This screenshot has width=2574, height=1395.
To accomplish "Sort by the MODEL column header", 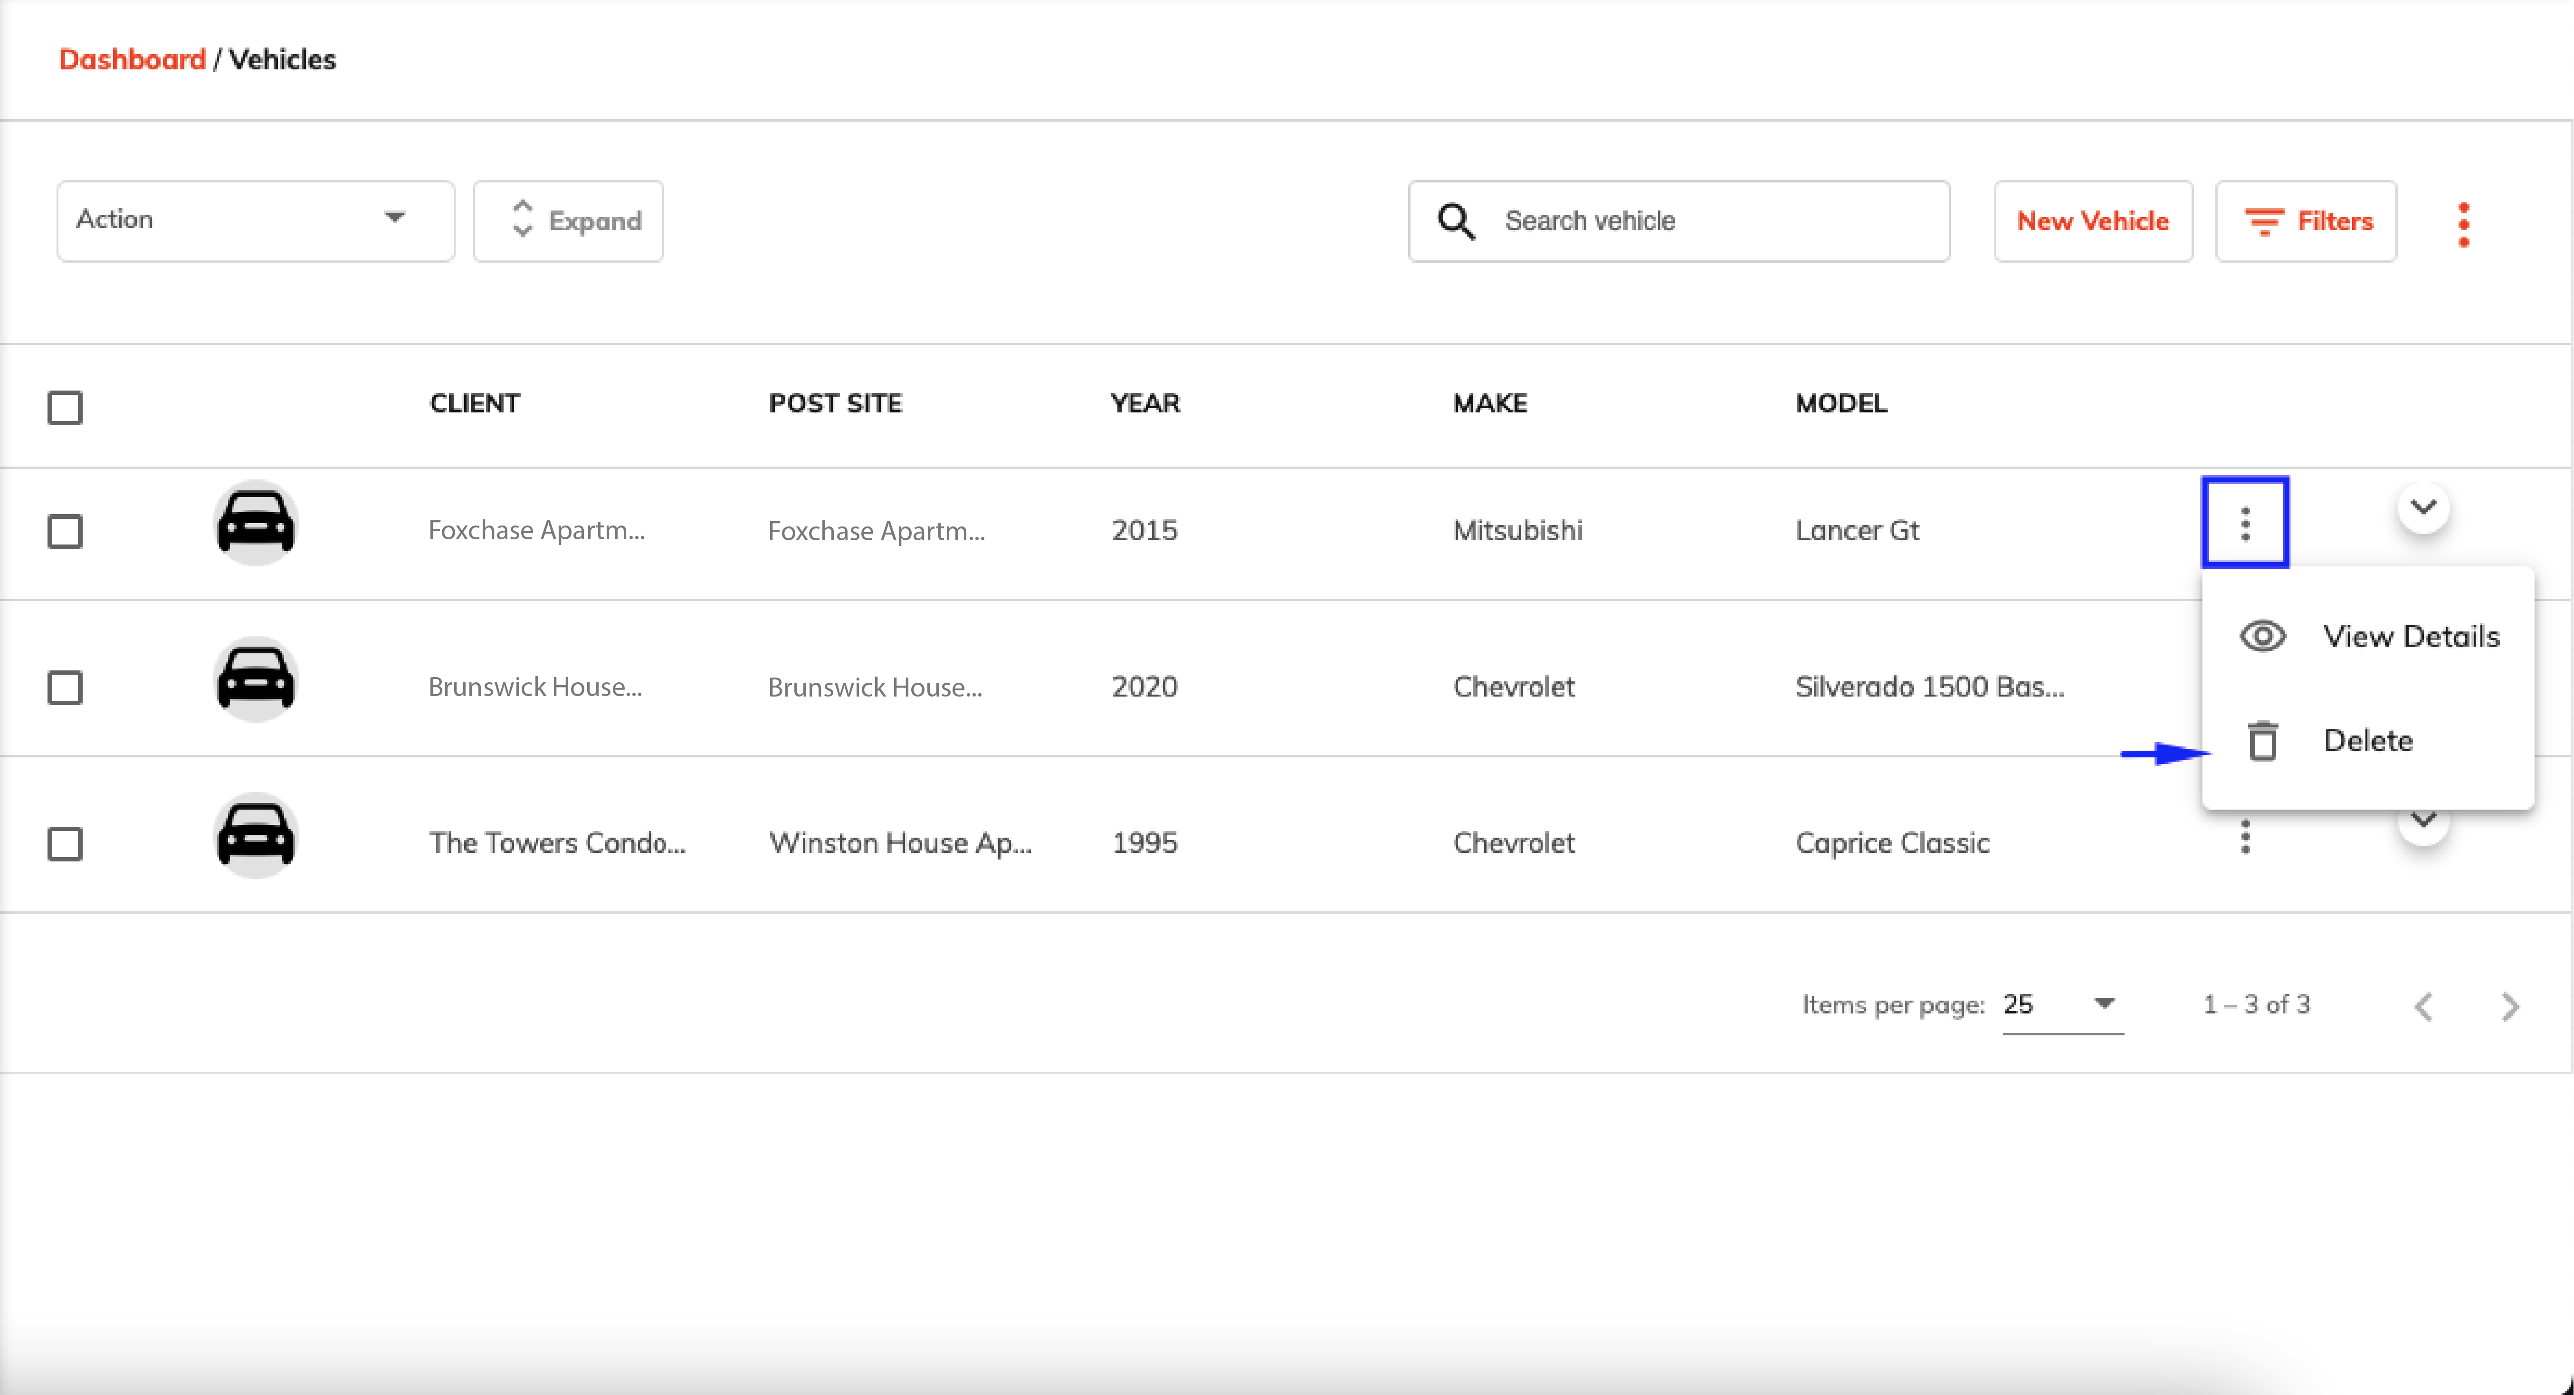I will click(1840, 403).
